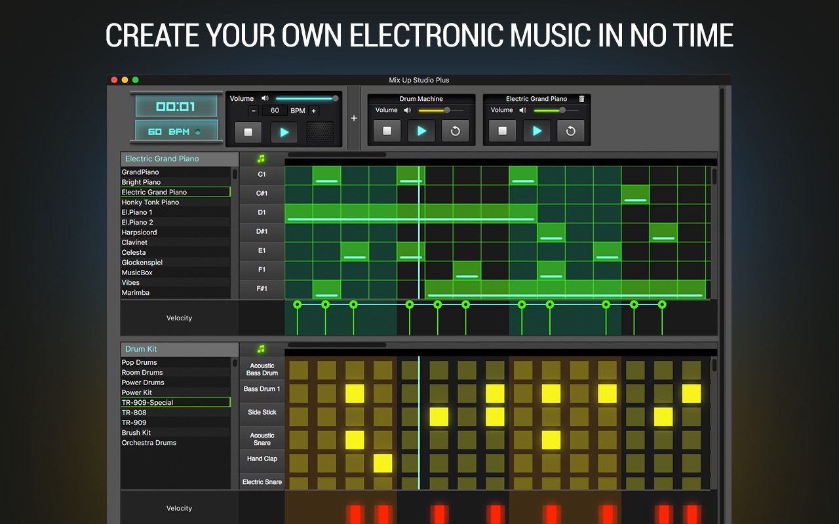This screenshot has width=839, height=524.
Task: Pick Celesta from the instrument list
Action: pyautogui.click(x=175, y=252)
